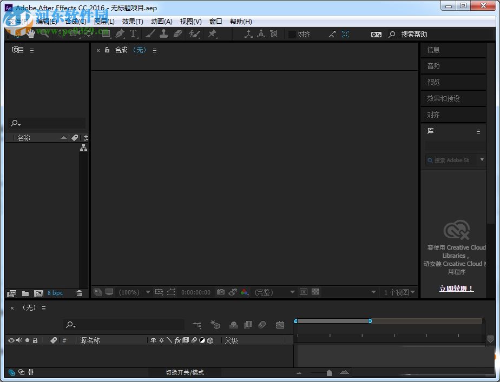Screen dimensions: 500x382
Task: Click the timeline zoom slider
Action: point(328,372)
